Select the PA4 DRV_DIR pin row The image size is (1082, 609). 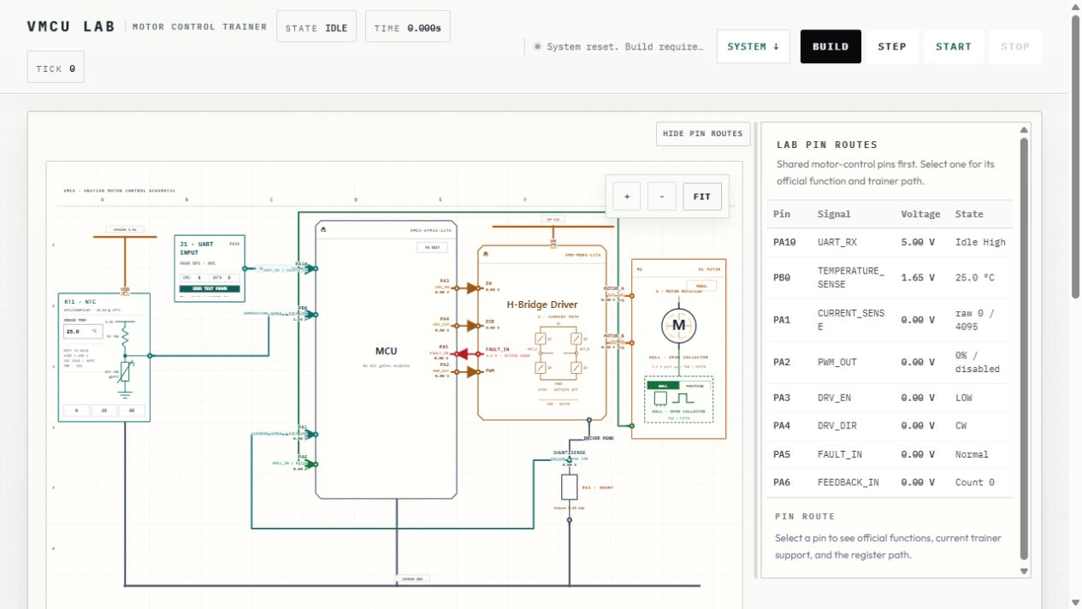click(890, 426)
